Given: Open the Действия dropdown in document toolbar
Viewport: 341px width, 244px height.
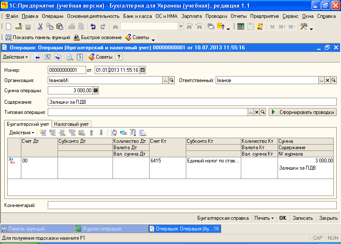Looking at the screenshot, I should (15, 57).
